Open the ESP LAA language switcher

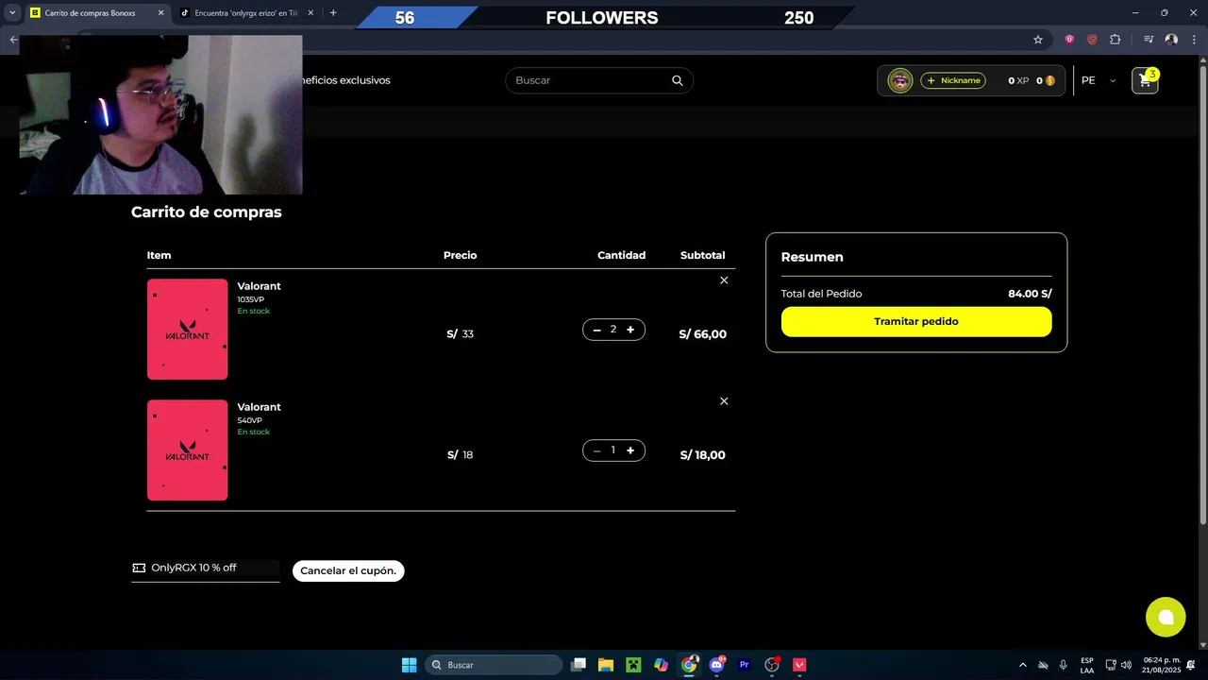[x=1087, y=665]
